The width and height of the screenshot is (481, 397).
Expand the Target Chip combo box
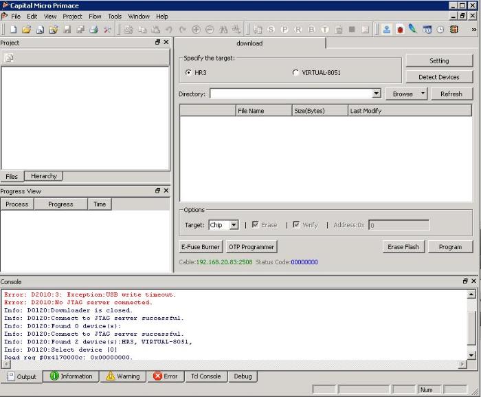pyautogui.click(x=234, y=225)
